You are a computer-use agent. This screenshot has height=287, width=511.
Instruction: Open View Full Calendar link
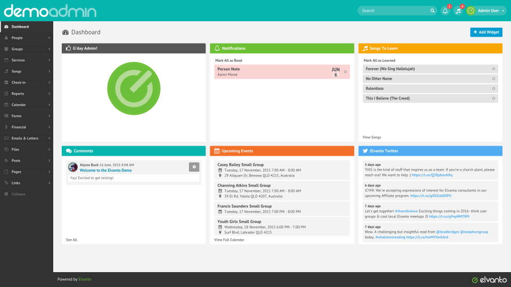tap(229, 240)
